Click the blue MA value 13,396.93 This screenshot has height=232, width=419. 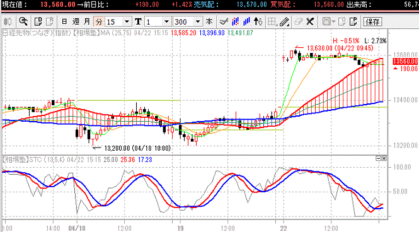point(212,33)
